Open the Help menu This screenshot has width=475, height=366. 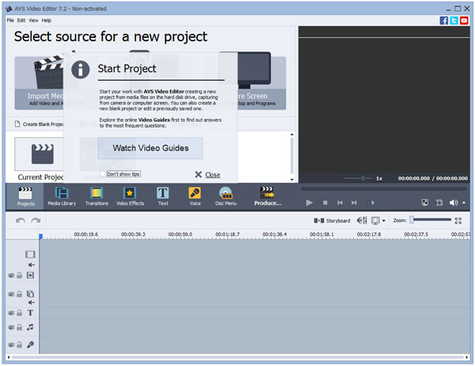click(x=46, y=20)
